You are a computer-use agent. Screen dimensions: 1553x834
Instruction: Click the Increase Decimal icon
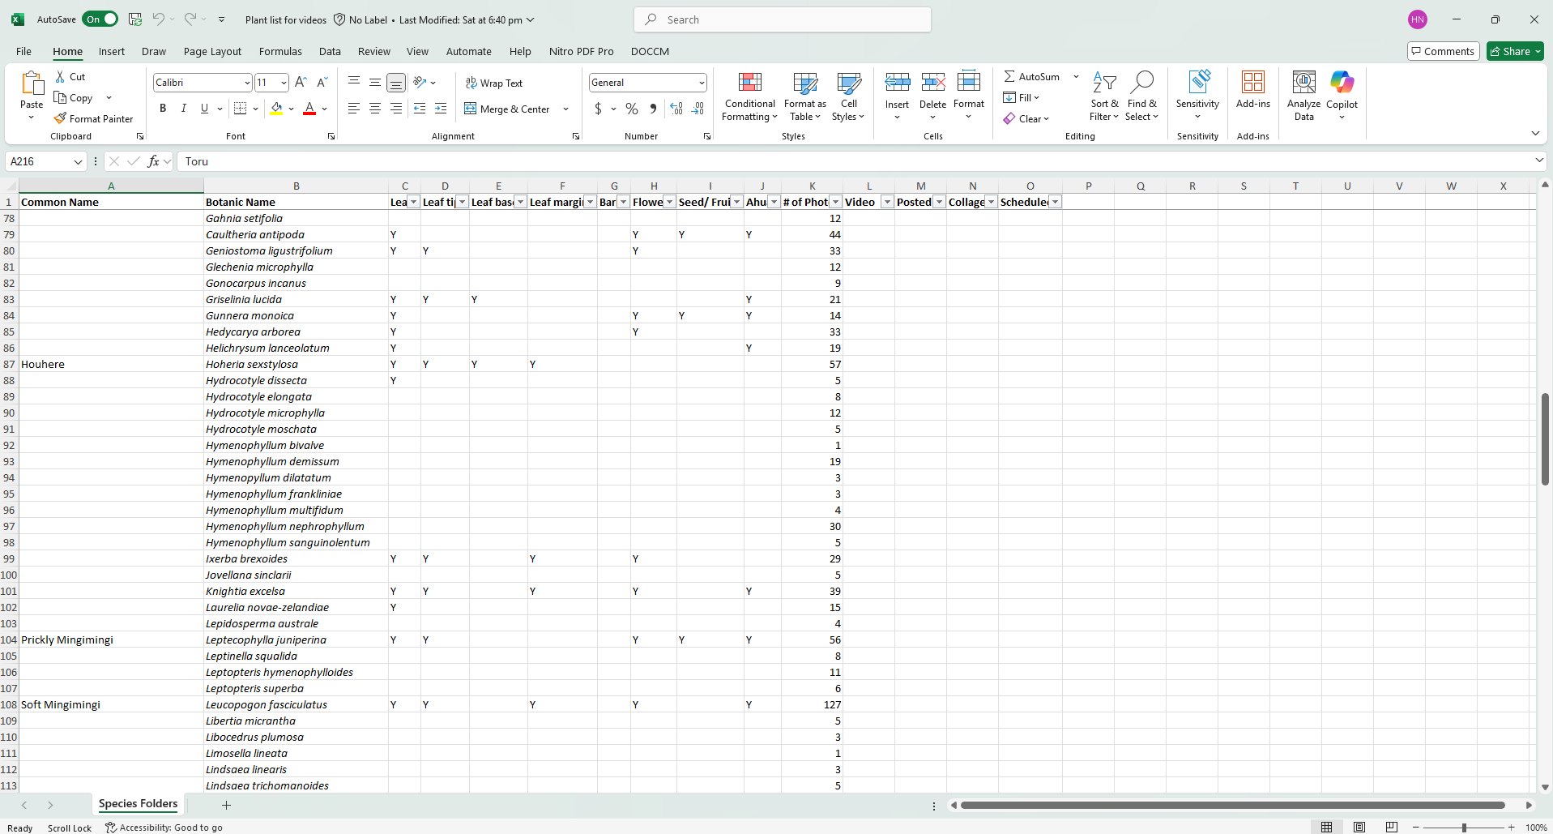676,109
